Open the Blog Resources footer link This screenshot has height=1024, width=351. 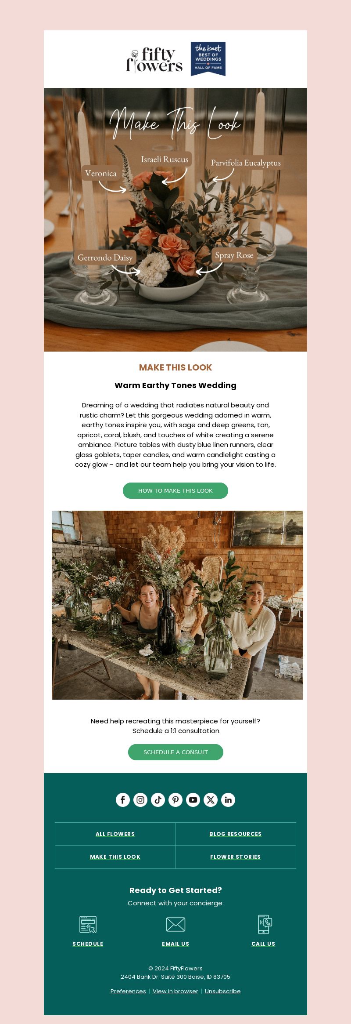(x=236, y=834)
